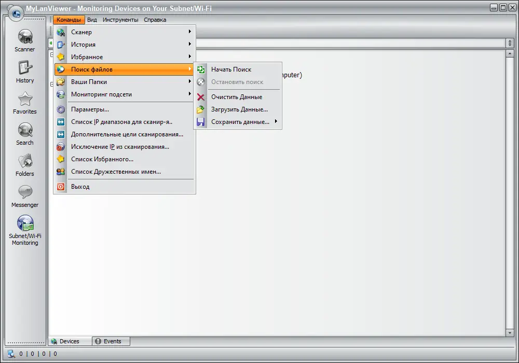Open the Вид menu
519x363 pixels.
coord(92,20)
